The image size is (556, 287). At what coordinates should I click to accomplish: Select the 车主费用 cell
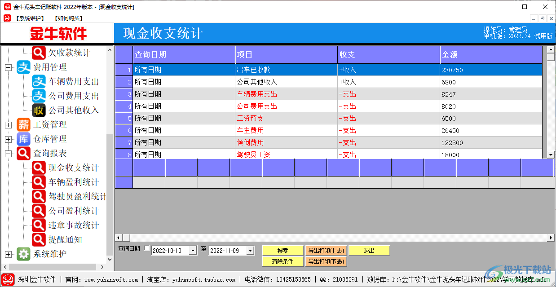point(287,131)
